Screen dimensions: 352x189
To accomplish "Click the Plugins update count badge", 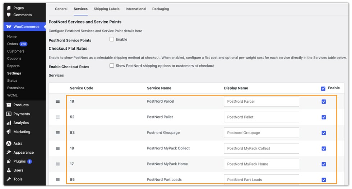I will pos(29,162).
